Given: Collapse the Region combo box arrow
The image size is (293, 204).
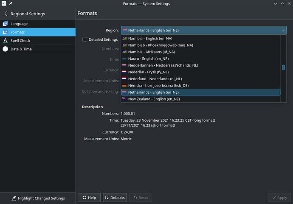Looking at the screenshot, I should coord(283,30).
